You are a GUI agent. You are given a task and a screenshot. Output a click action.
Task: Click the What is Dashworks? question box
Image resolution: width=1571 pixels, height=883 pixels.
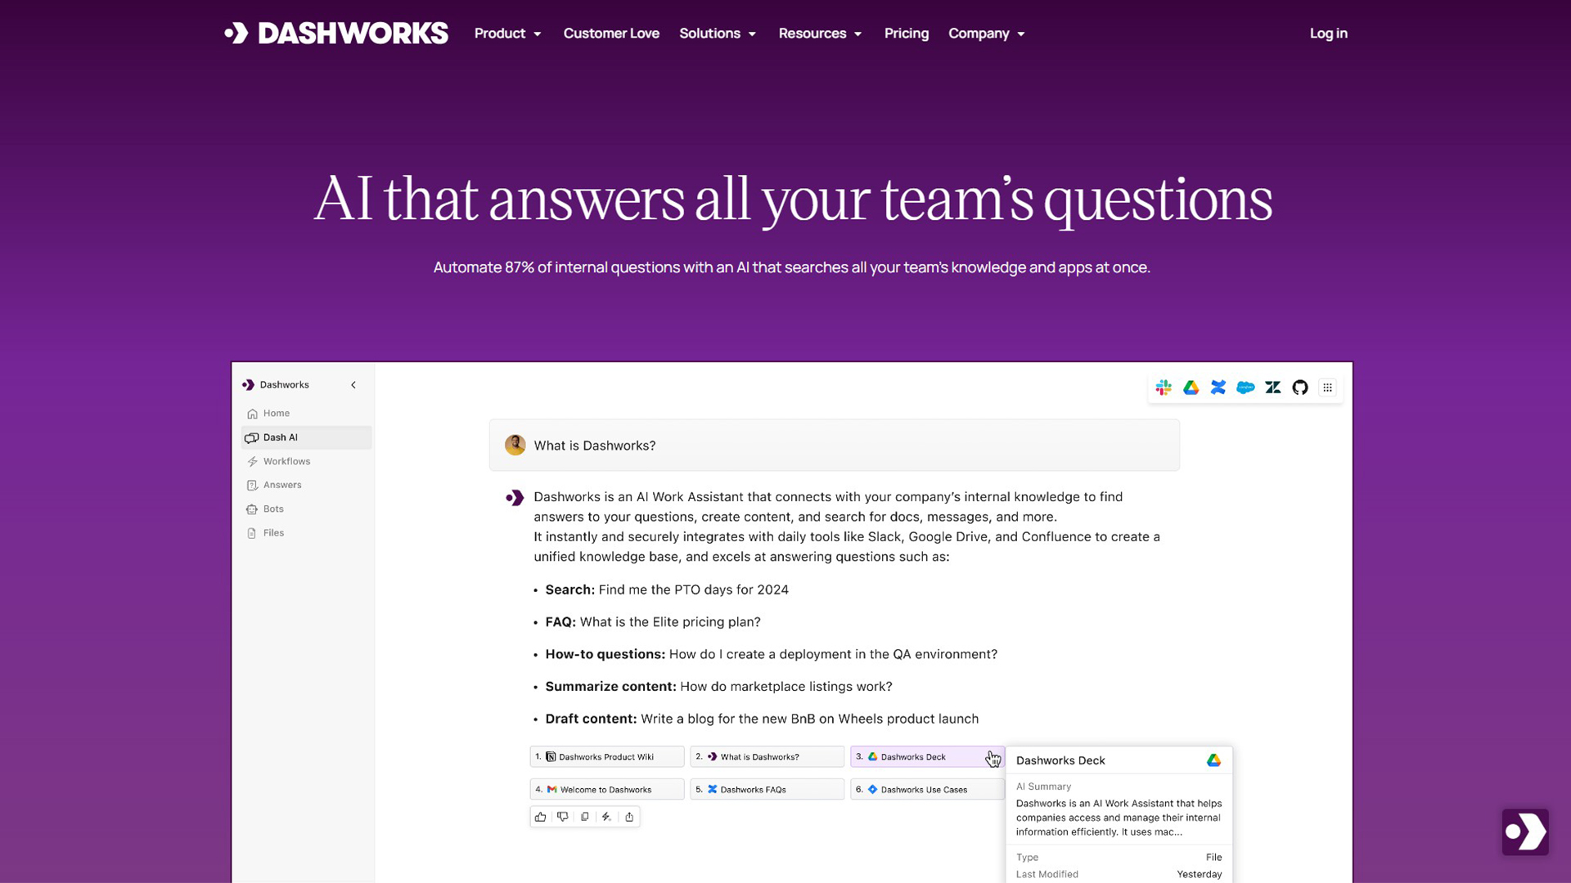[x=834, y=446]
